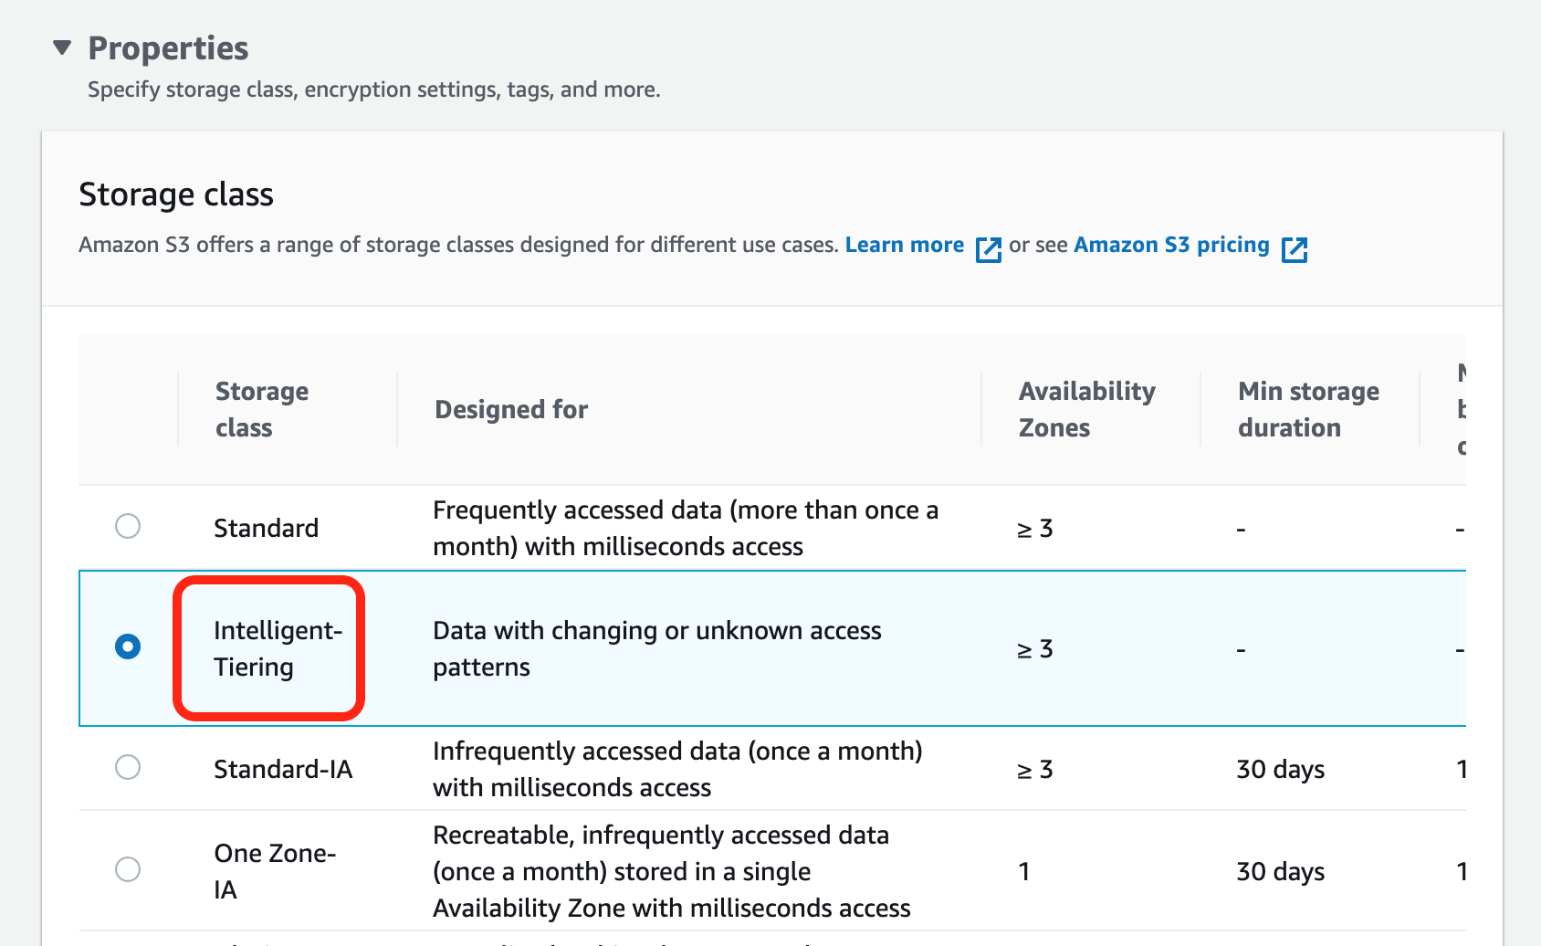
Task: Click the Storage class section title
Action: (x=176, y=194)
